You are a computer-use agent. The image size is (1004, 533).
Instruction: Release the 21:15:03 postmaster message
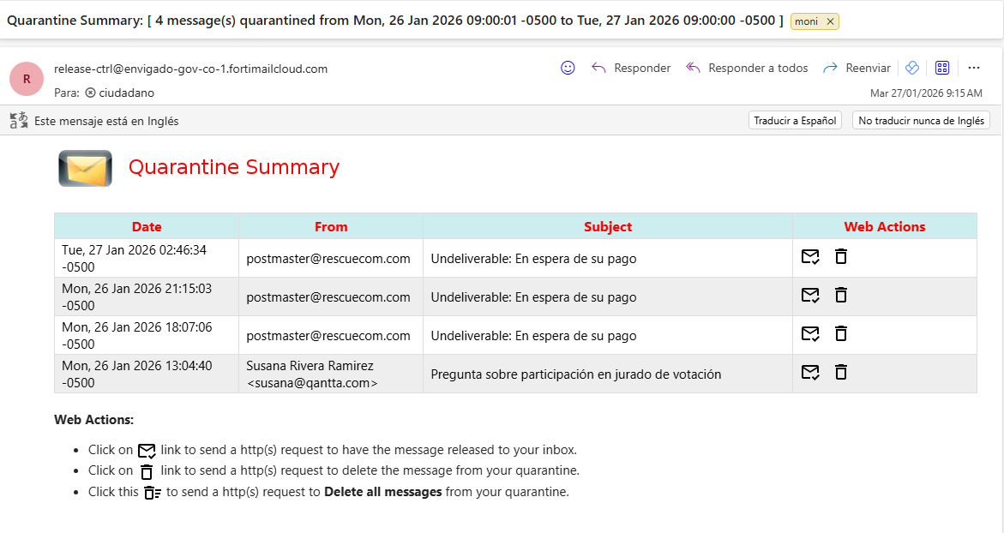(810, 295)
